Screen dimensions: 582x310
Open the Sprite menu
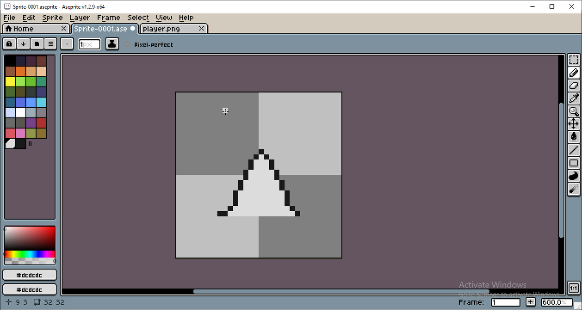(x=52, y=17)
